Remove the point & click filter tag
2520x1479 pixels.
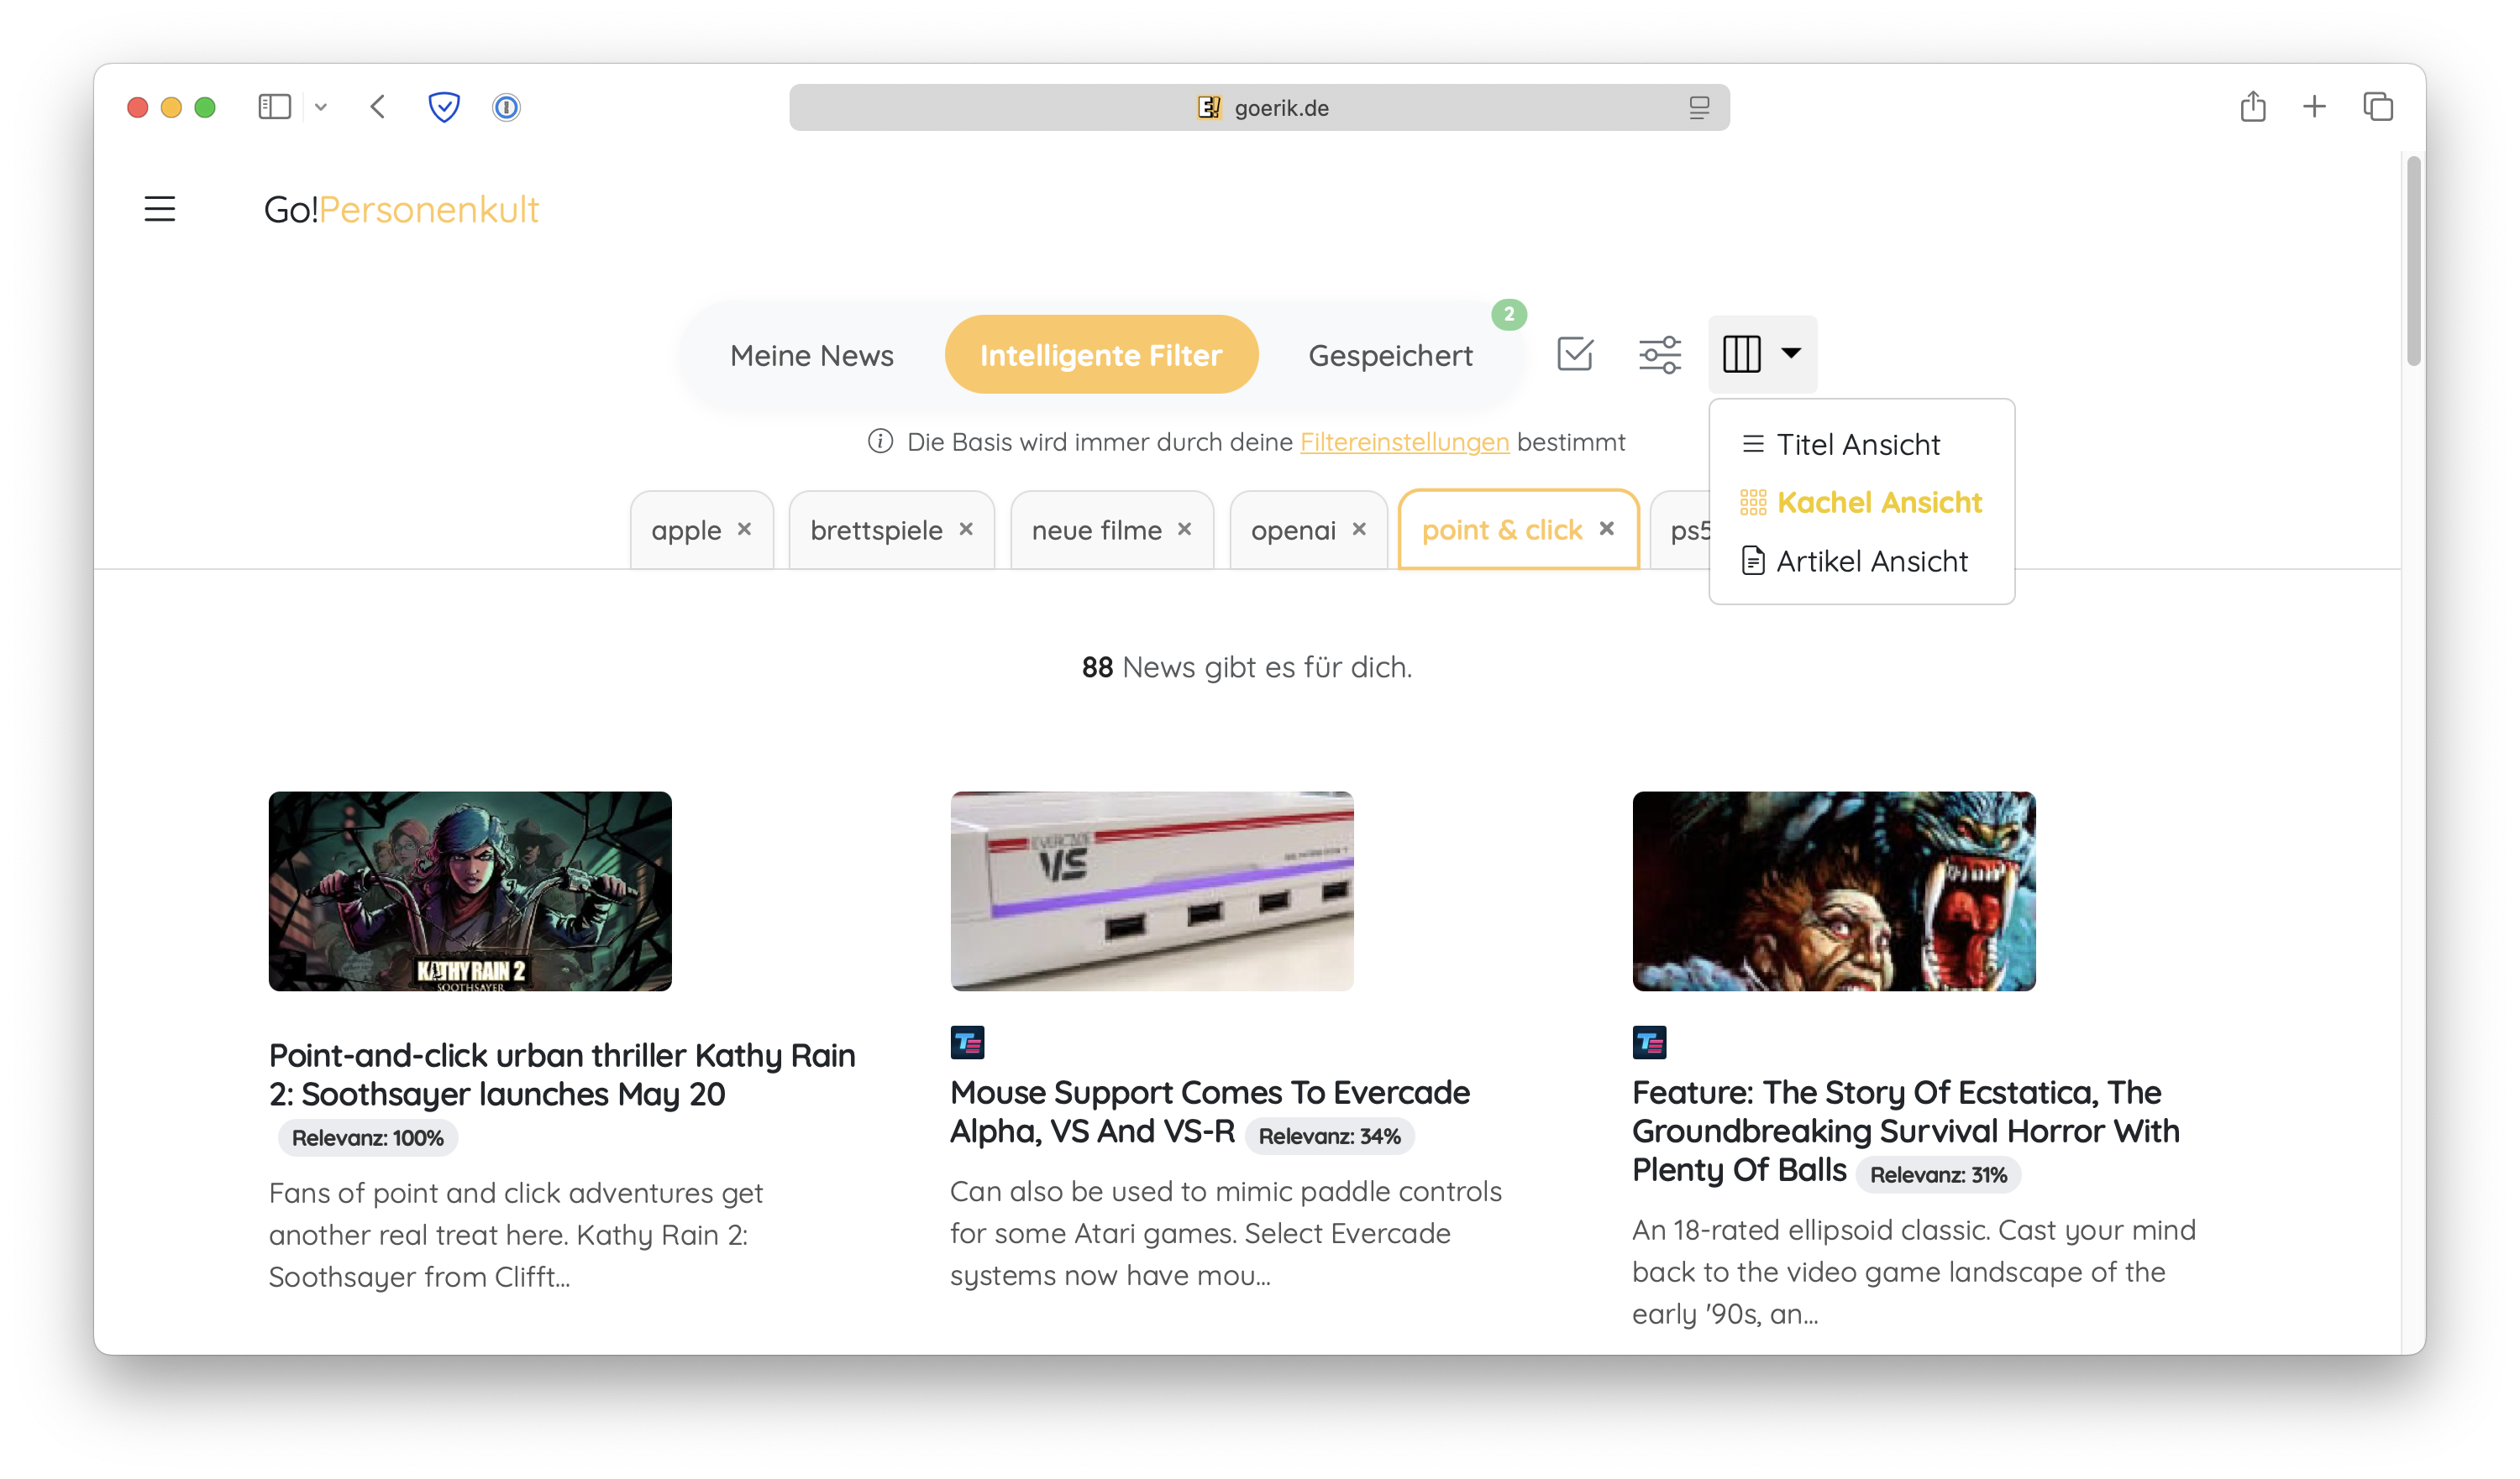coord(1606,528)
